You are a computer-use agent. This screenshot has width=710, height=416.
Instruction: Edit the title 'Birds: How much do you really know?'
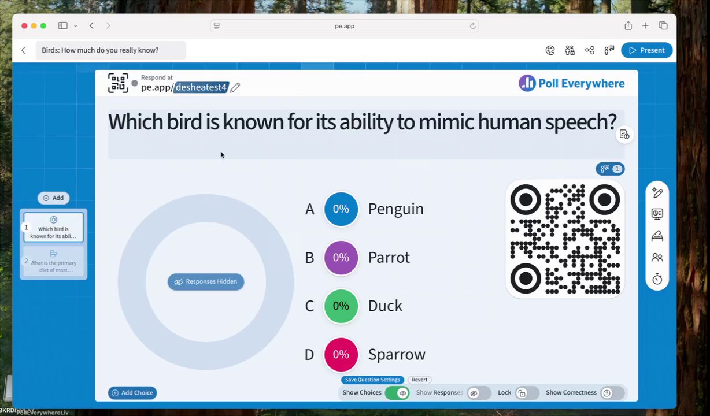(110, 50)
